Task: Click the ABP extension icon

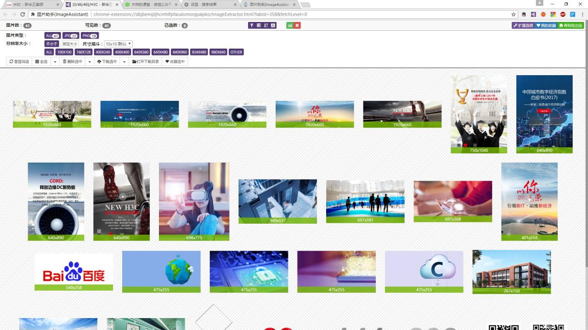Action: point(563,14)
